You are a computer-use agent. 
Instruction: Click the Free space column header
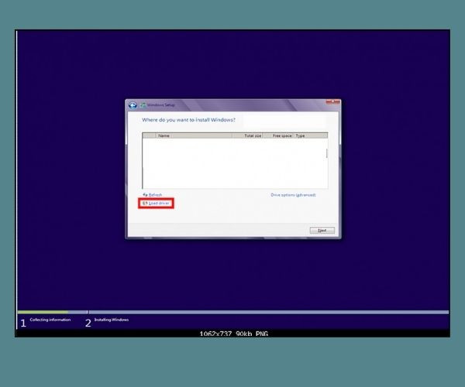point(278,135)
